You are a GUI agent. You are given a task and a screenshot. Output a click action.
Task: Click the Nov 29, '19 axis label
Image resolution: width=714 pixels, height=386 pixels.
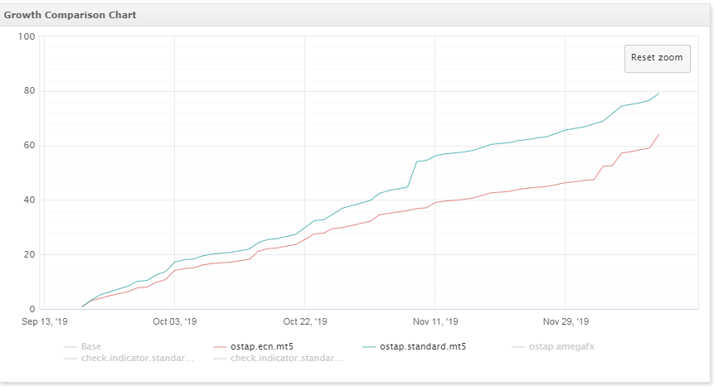point(566,321)
